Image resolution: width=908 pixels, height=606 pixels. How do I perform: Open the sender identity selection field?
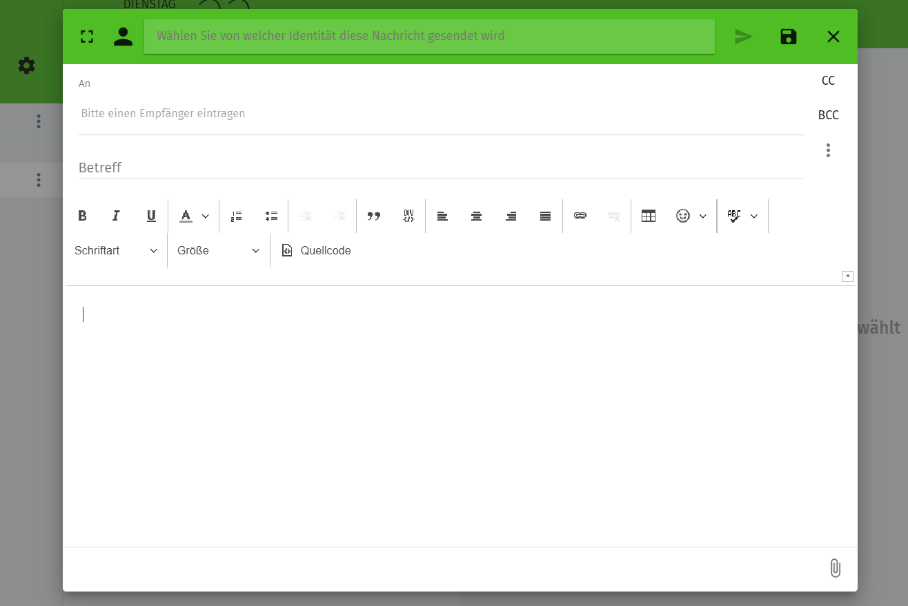coord(429,36)
